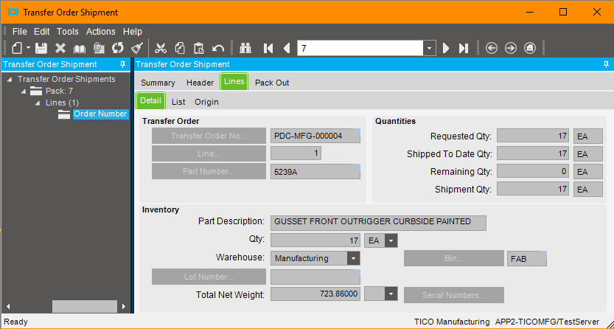Image resolution: width=614 pixels, height=329 pixels.
Task: Click the Transfer Order number field PDC-MFG-000004
Action: point(315,136)
